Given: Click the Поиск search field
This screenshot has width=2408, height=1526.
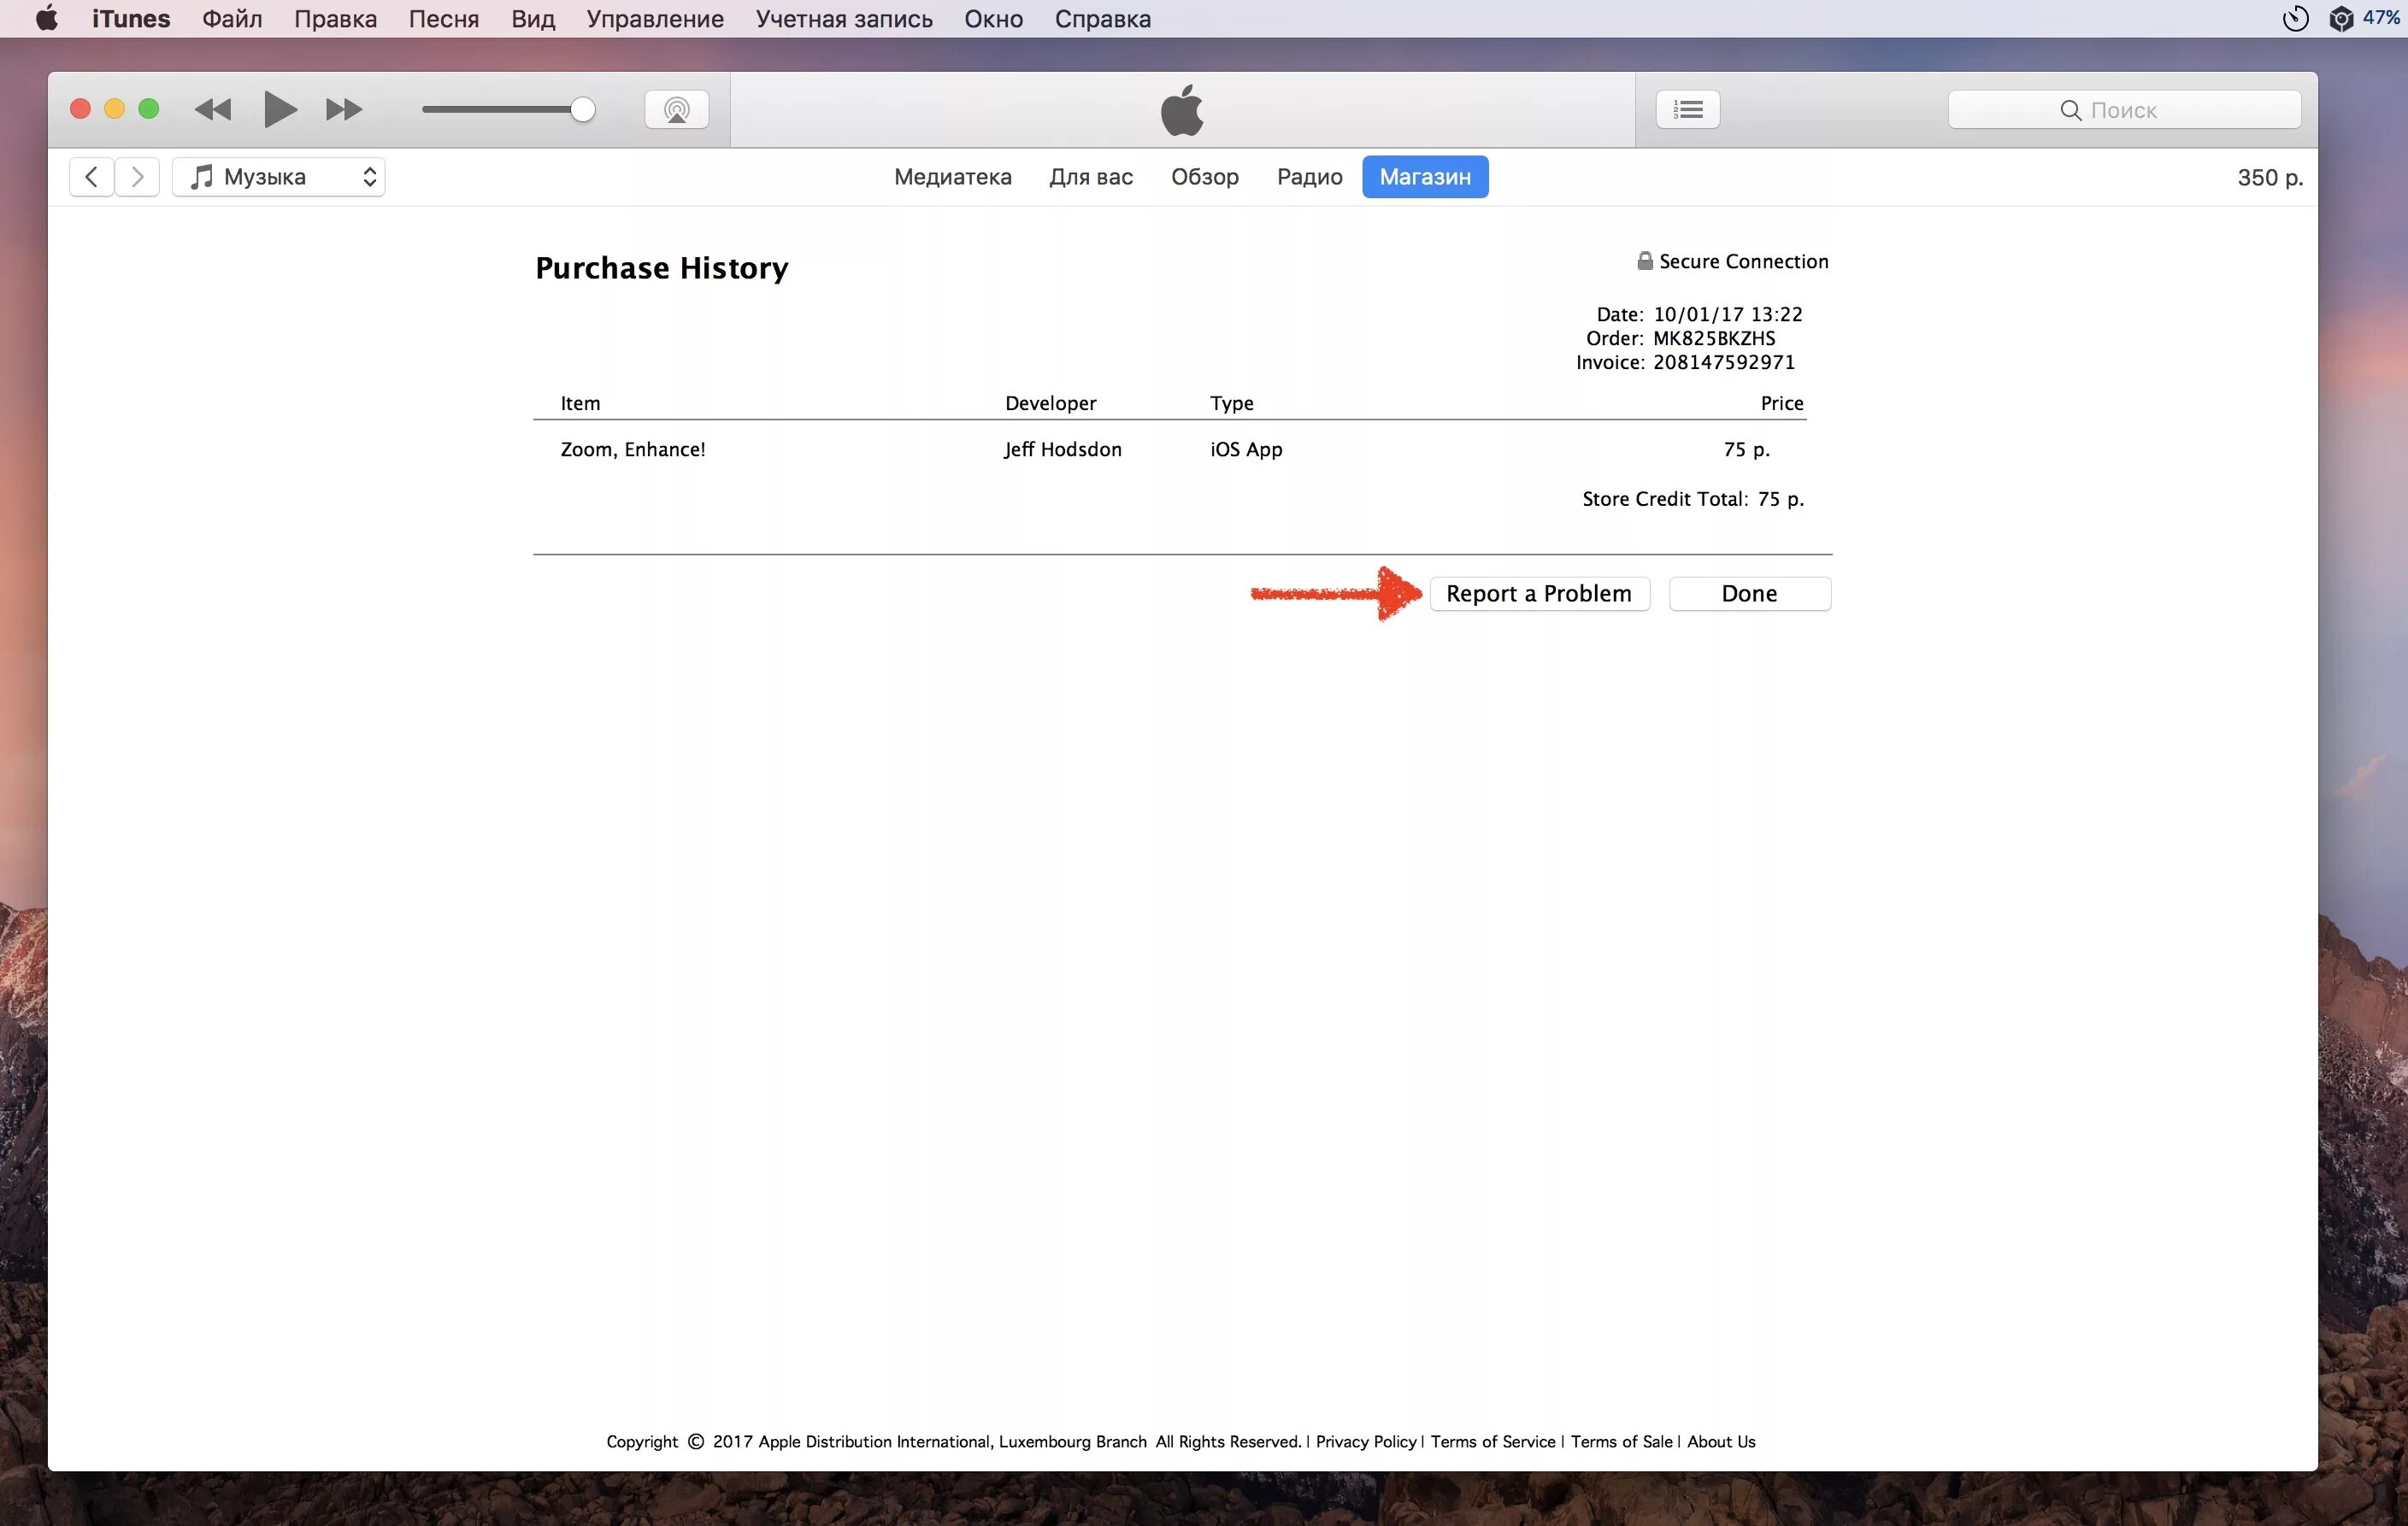Looking at the screenshot, I should (2124, 110).
